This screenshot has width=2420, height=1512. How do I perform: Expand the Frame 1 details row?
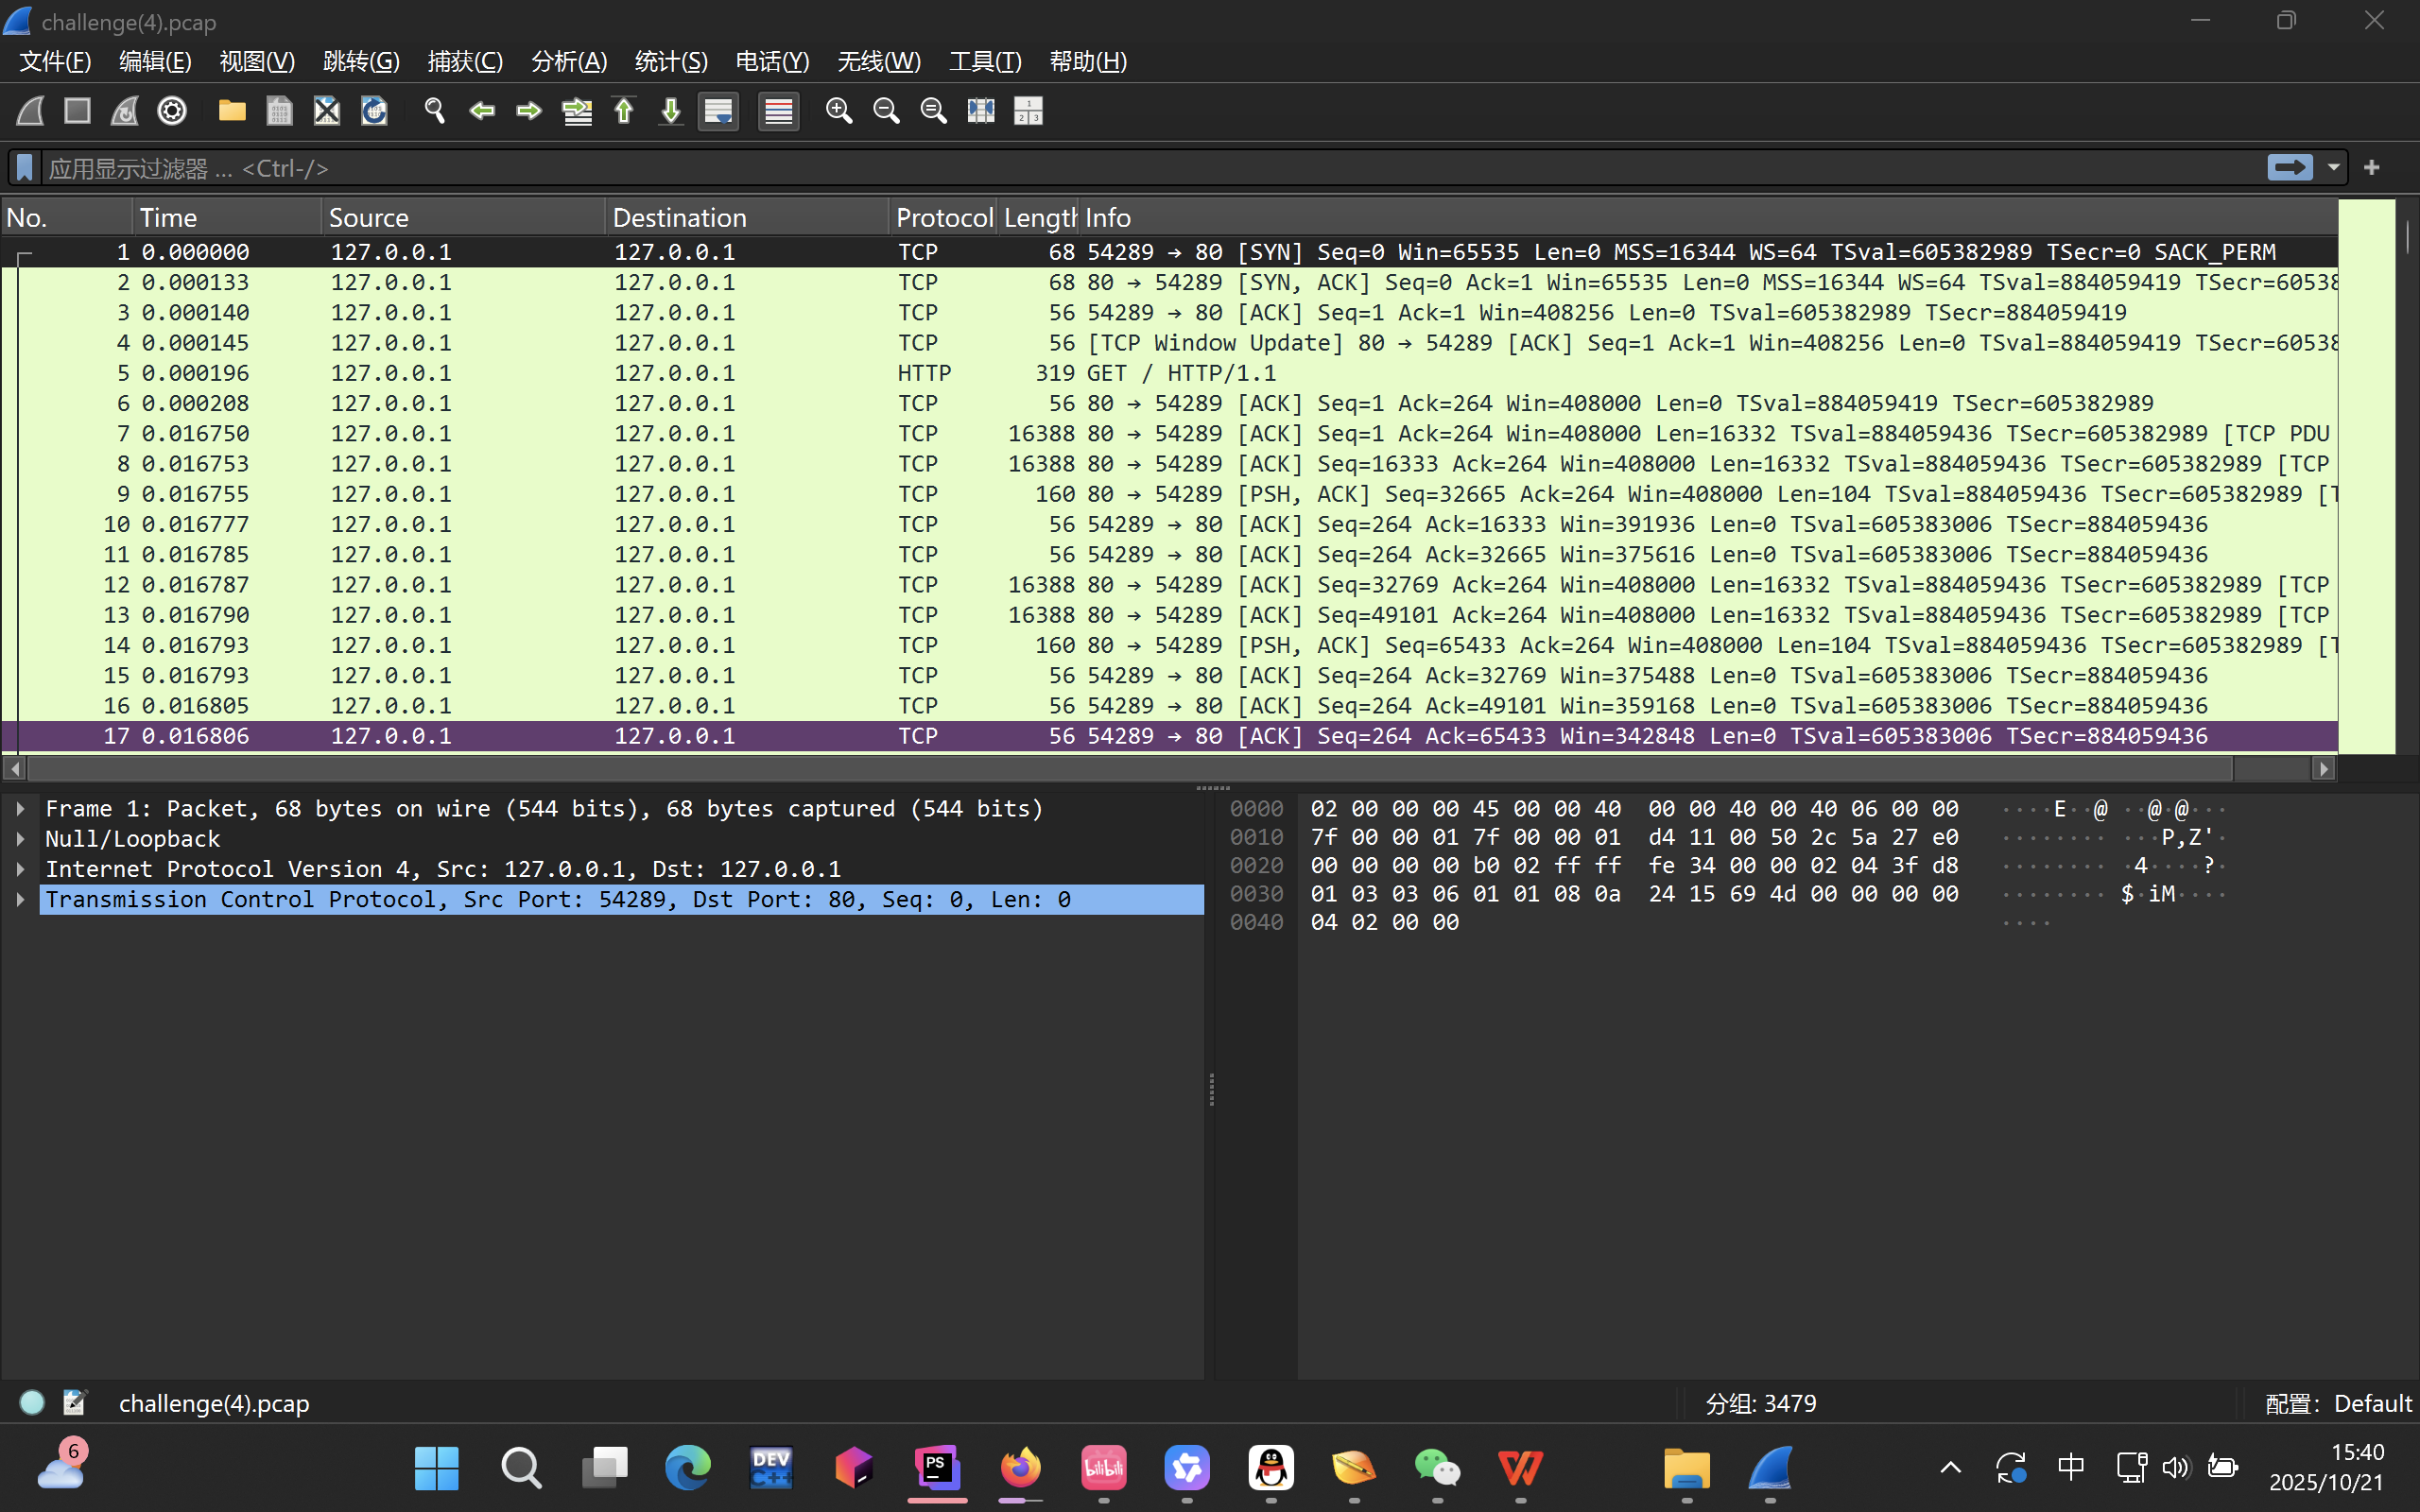pyautogui.click(x=20, y=809)
